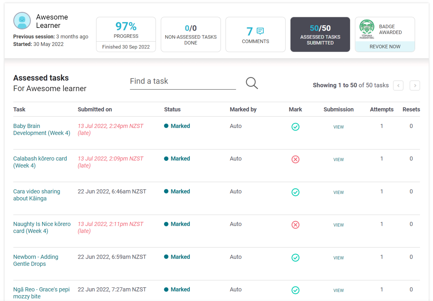Go to previous page of tasks

pos(398,86)
